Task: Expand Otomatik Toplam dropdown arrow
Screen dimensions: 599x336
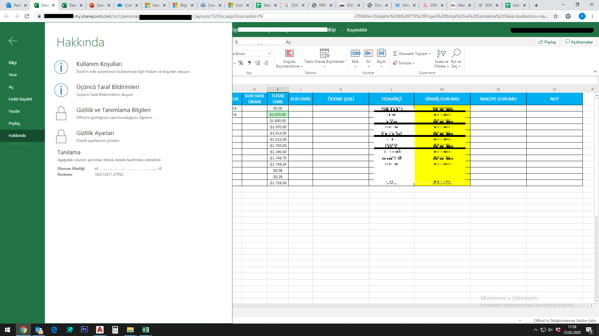Action: 430,54
